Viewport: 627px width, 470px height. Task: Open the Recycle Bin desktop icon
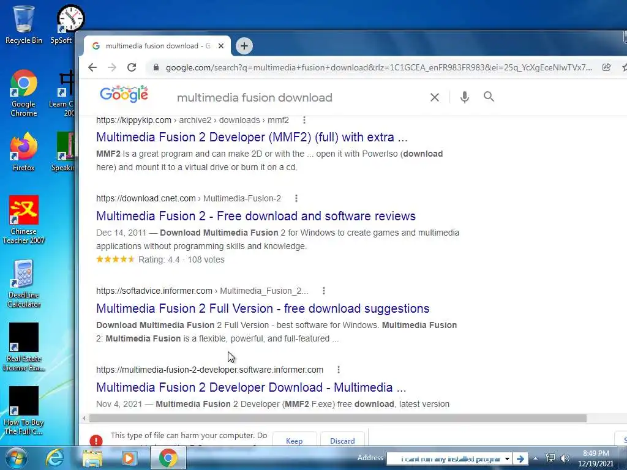tap(23, 24)
